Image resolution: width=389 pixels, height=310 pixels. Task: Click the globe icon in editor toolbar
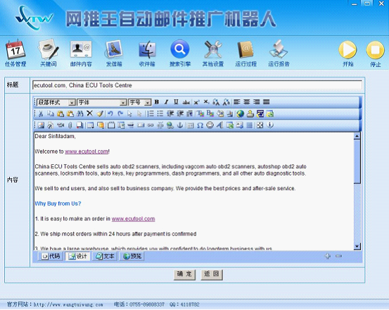[x=240, y=113]
